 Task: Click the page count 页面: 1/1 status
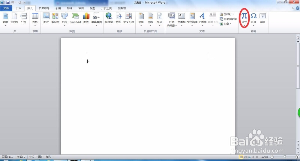(7, 157)
